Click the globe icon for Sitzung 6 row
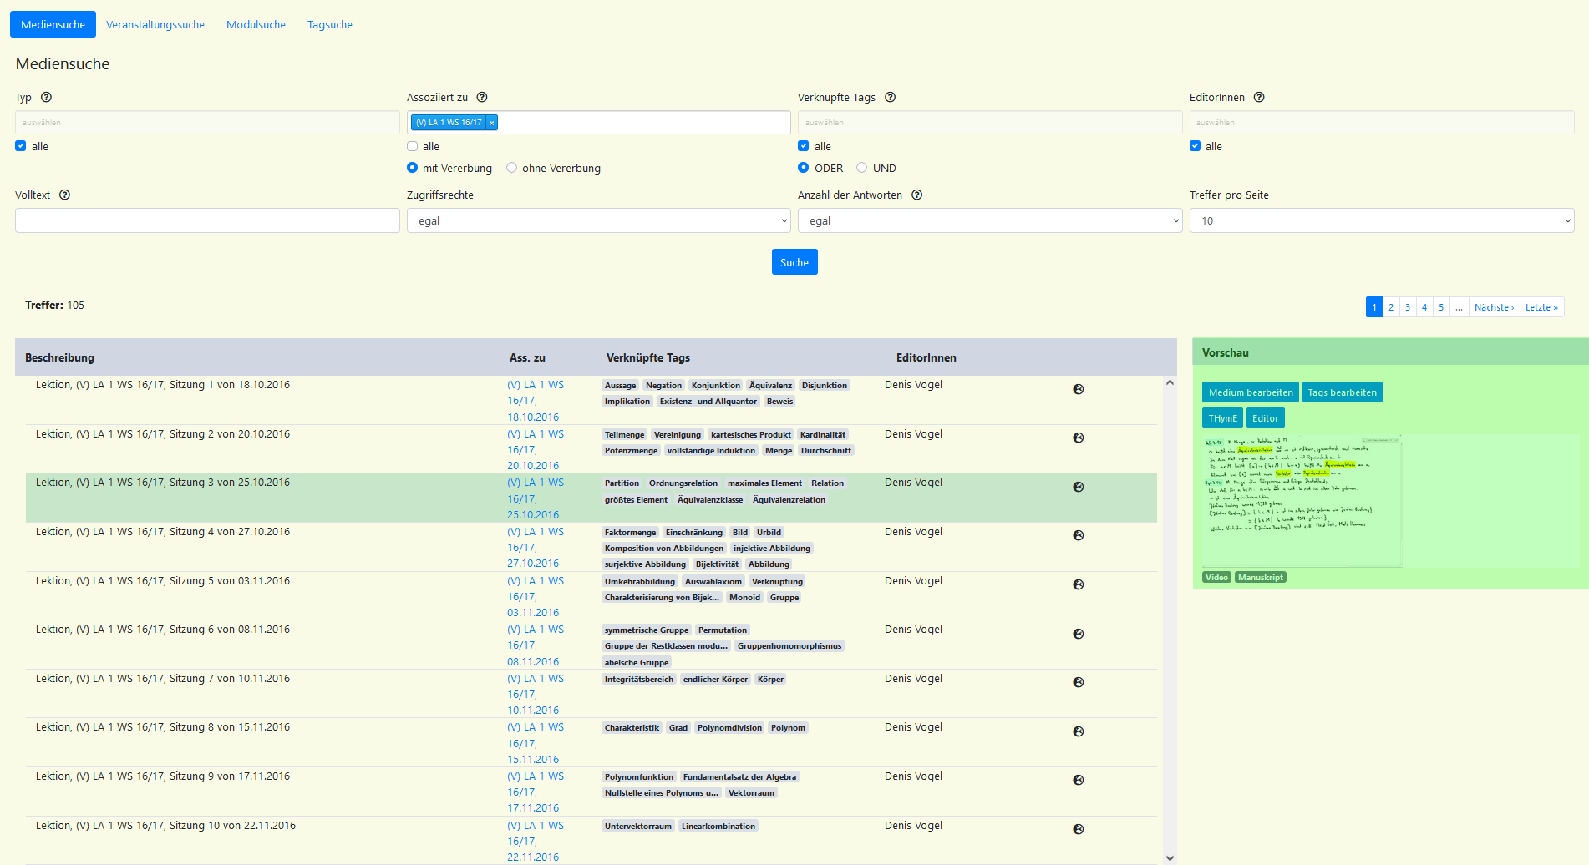The image size is (1589, 865). point(1079,634)
